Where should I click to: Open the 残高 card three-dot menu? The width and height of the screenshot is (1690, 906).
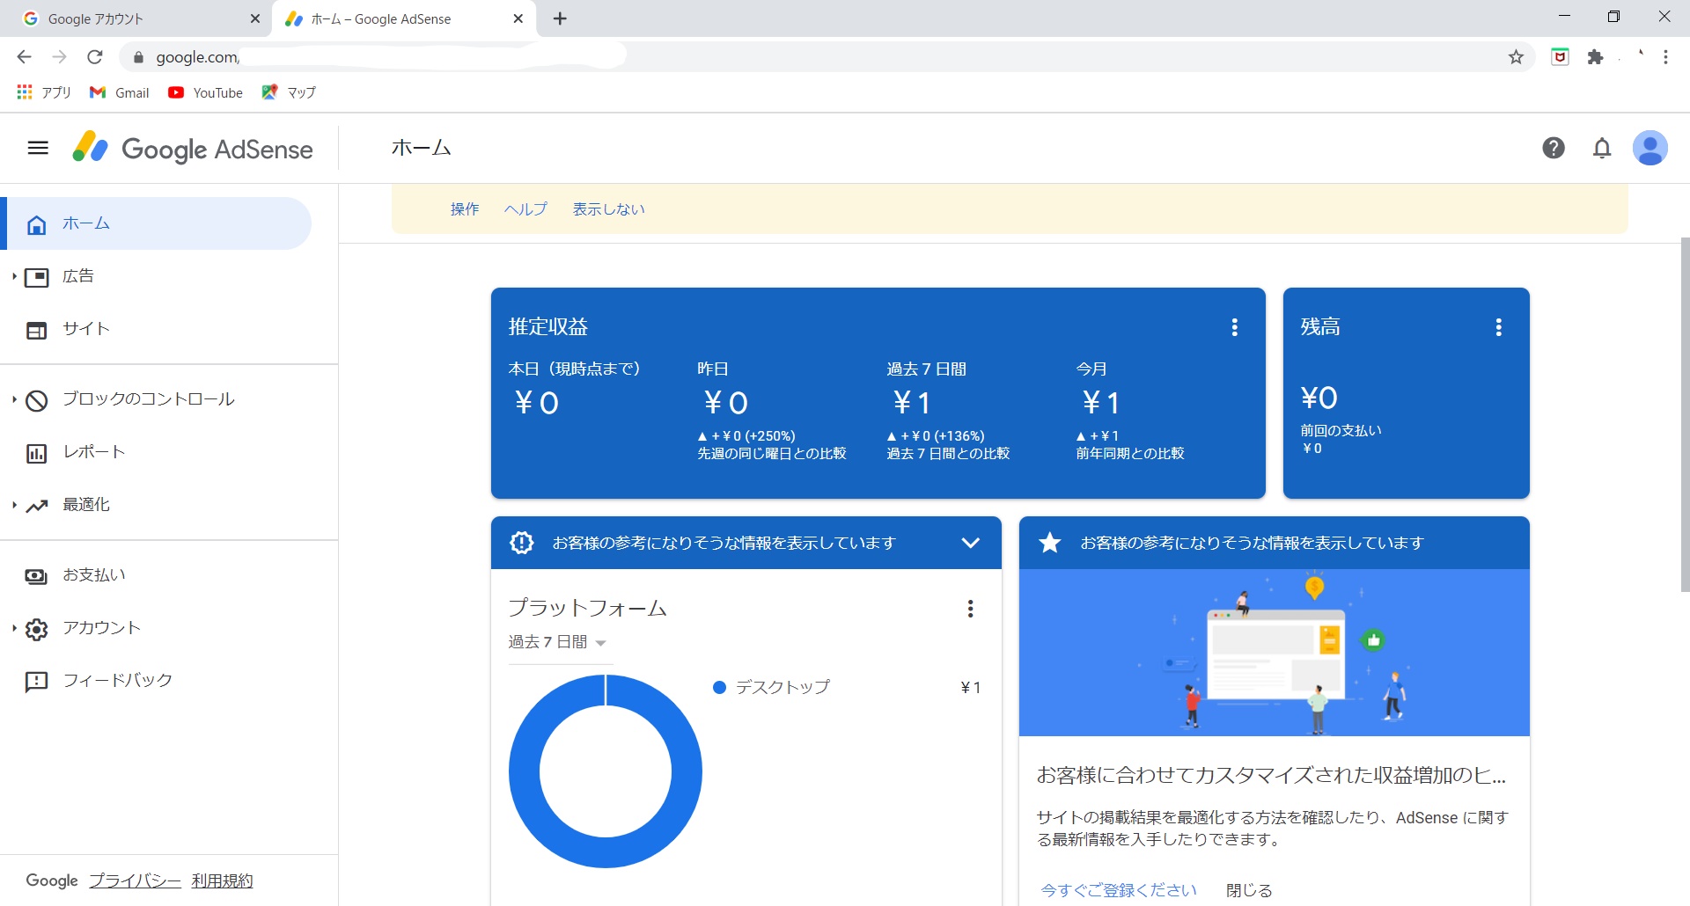point(1498,327)
